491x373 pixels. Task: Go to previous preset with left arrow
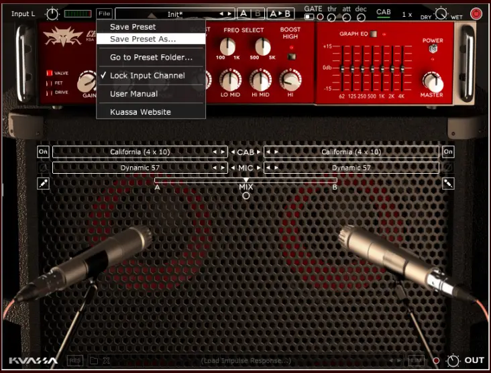221,14
